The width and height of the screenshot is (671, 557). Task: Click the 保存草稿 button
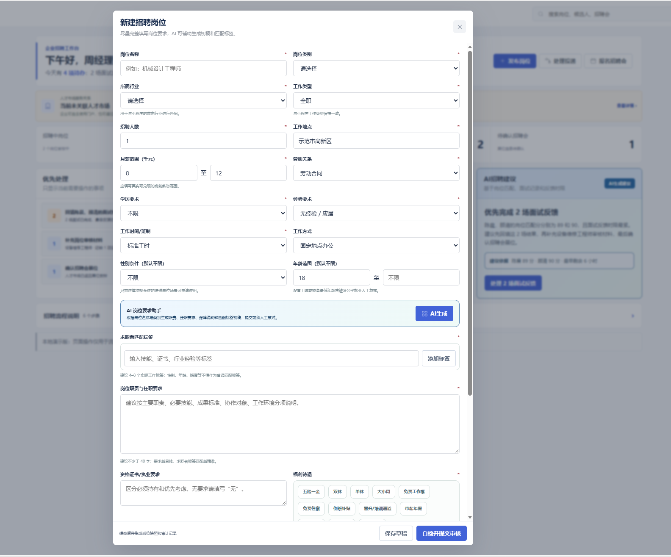click(x=396, y=533)
